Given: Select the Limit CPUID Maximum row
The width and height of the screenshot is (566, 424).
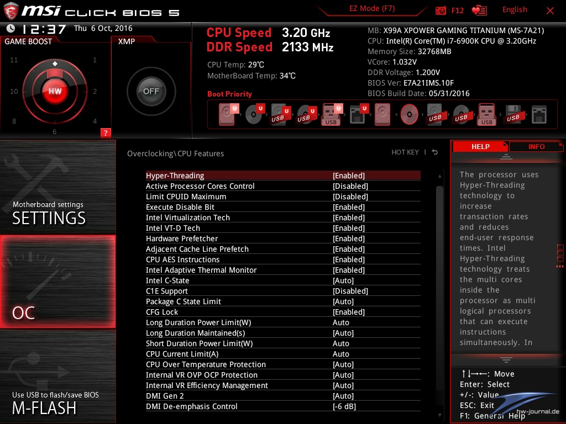Looking at the screenshot, I should point(283,197).
